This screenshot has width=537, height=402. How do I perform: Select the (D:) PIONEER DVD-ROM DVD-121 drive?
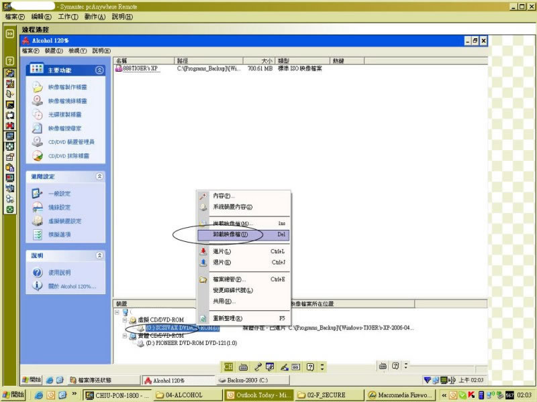tap(191, 343)
